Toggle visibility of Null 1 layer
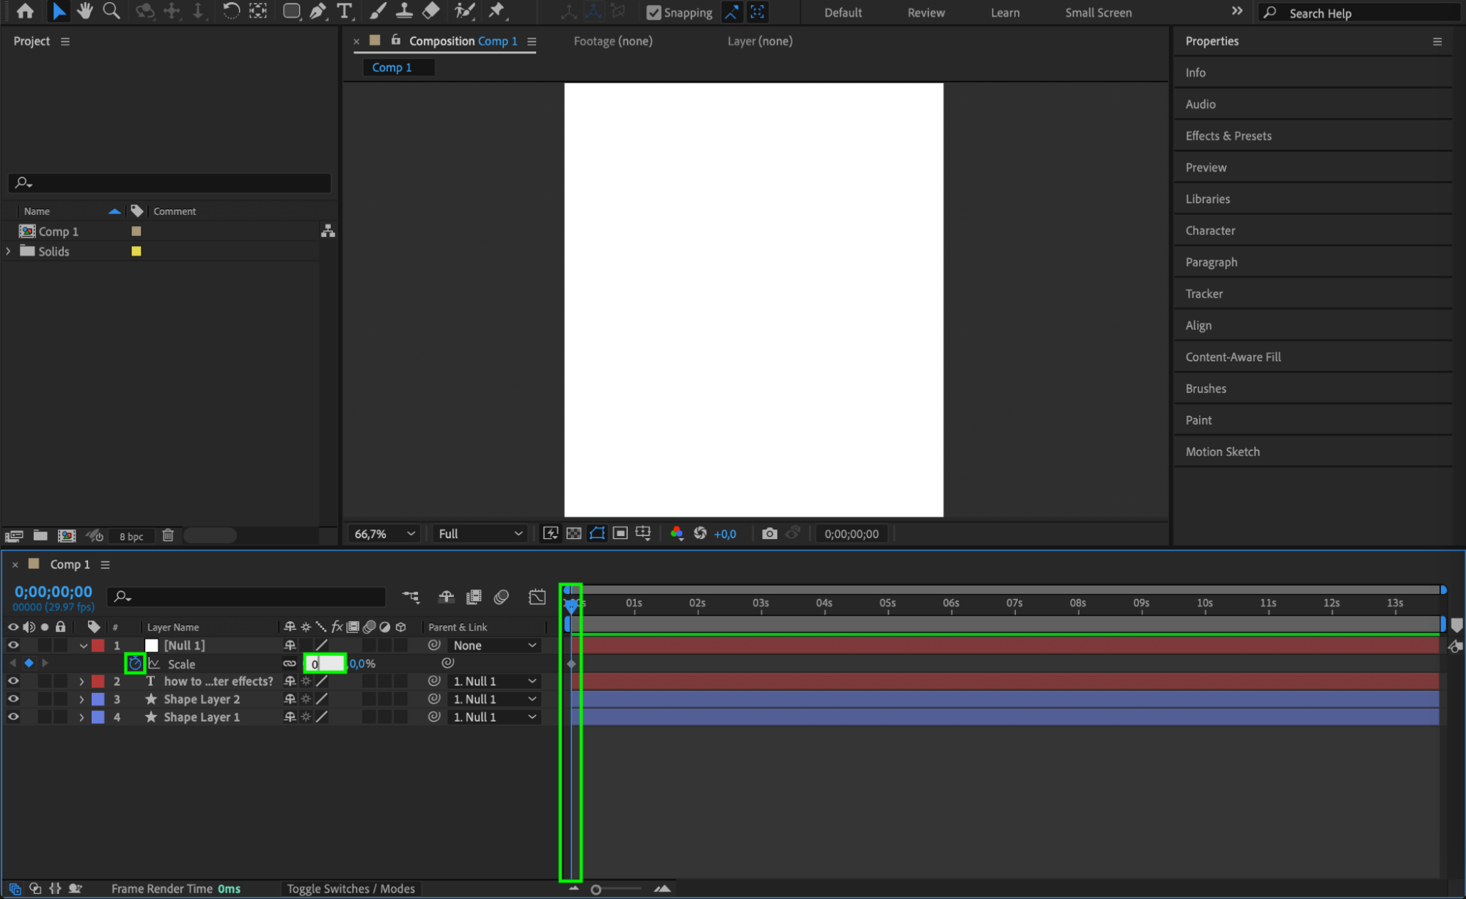The height and width of the screenshot is (899, 1466). pyautogui.click(x=13, y=645)
